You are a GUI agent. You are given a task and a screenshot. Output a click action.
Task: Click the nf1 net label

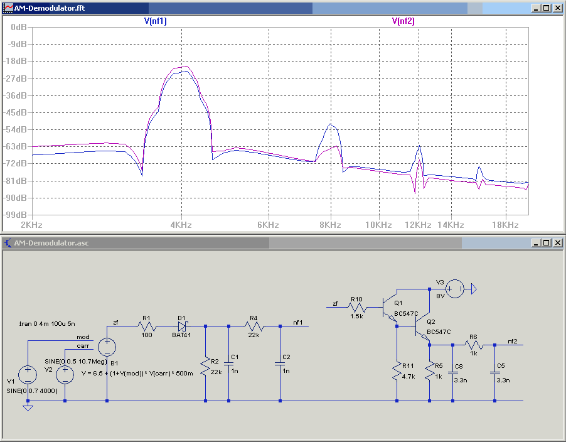pos(298,323)
